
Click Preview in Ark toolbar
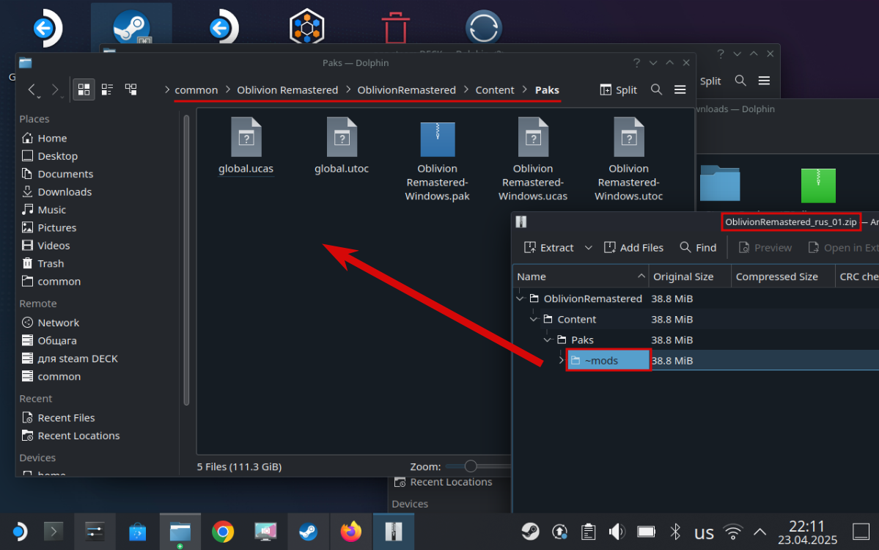pyautogui.click(x=765, y=247)
